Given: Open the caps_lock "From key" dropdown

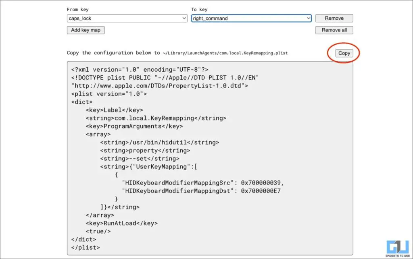Looking at the screenshot, I should (x=127, y=19).
